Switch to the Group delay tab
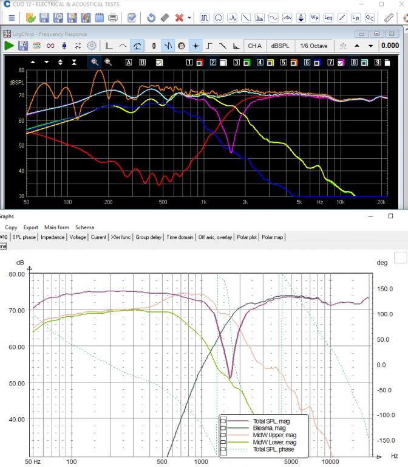This screenshot has width=408, height=467. point(148,237)
